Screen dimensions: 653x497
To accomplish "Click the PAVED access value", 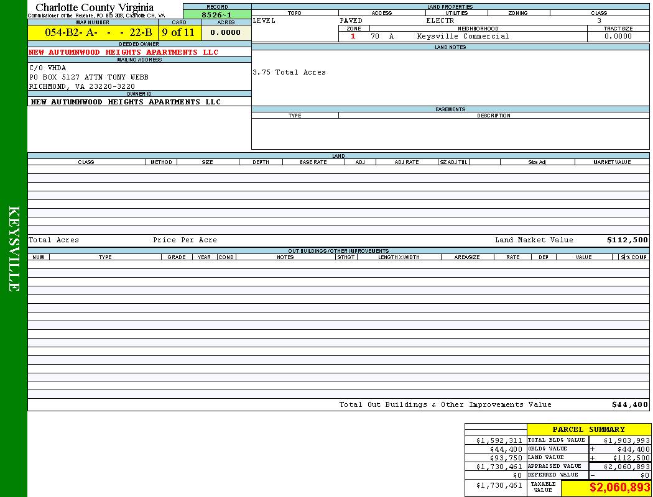I will (351, 21).
